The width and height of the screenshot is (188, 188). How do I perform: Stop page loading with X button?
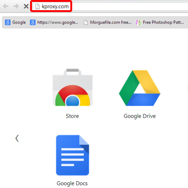26,6
